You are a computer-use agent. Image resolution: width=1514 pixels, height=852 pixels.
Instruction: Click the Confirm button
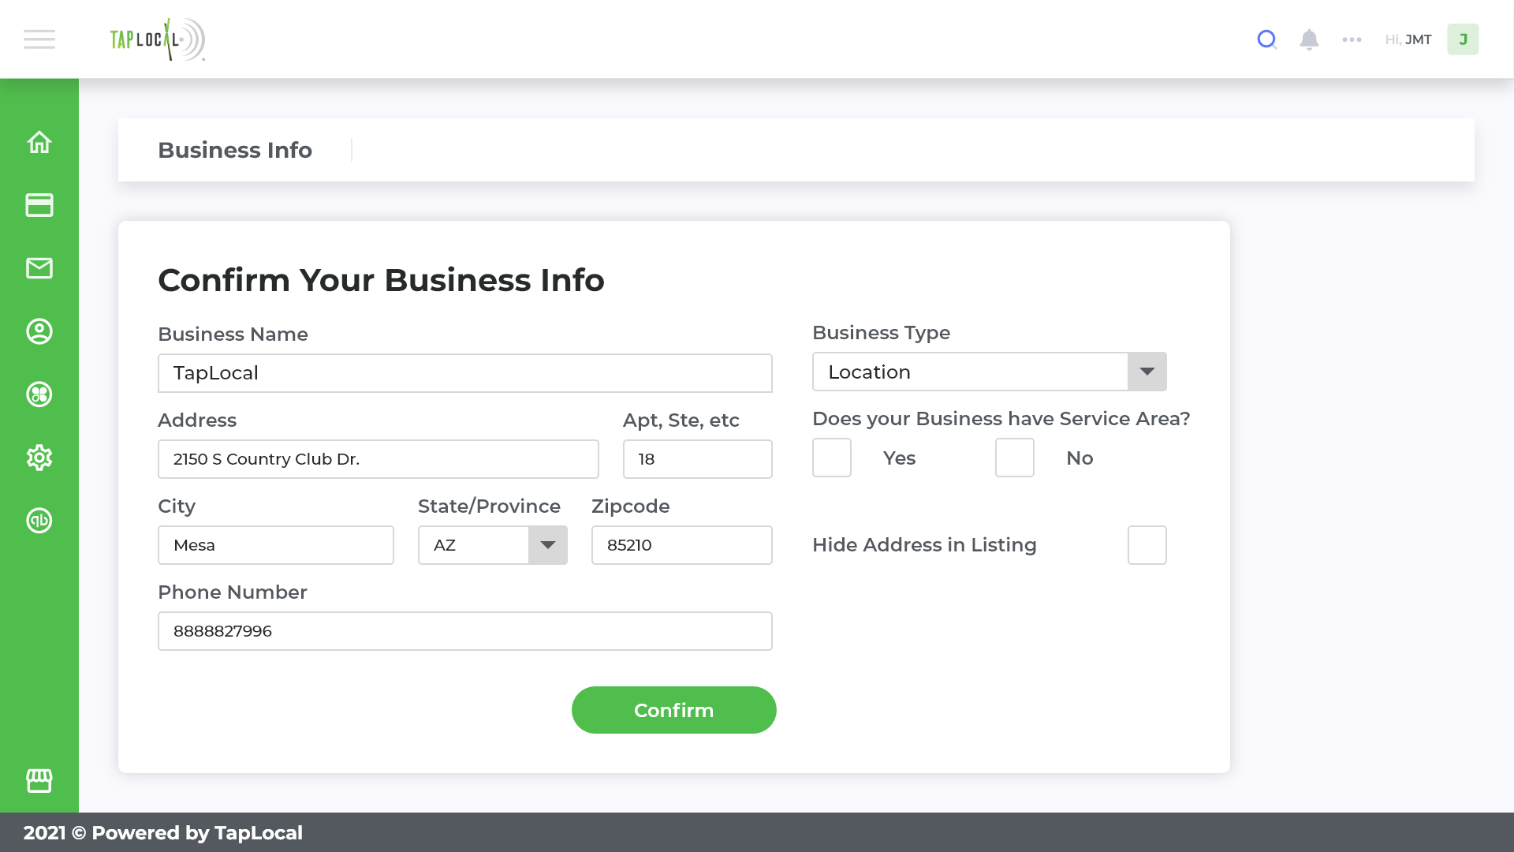click(x=674, y=710)
